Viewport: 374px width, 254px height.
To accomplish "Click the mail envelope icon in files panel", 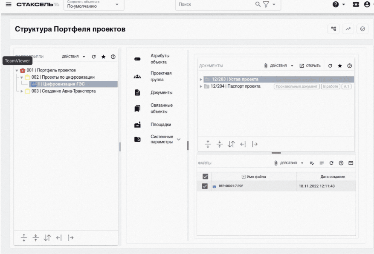I will [x=351, y=163].
